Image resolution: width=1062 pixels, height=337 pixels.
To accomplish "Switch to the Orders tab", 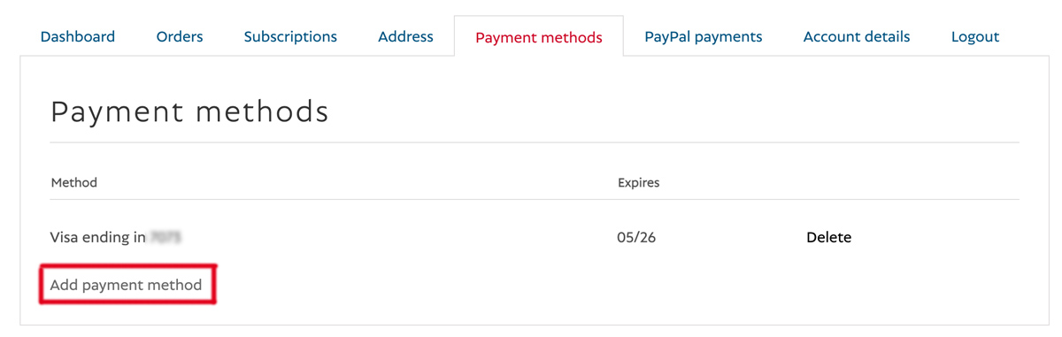I will coord(180,36).
